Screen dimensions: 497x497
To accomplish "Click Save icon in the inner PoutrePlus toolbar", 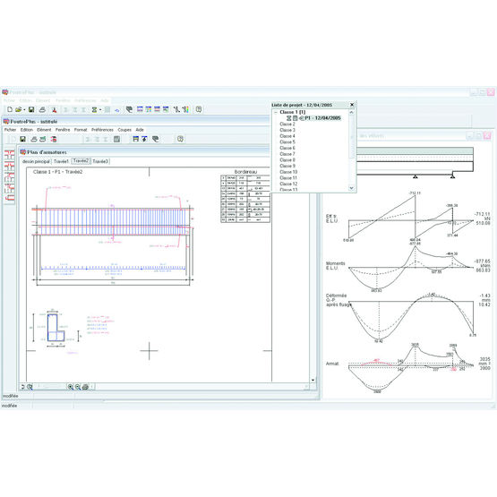I will click(x=22, y=139).
